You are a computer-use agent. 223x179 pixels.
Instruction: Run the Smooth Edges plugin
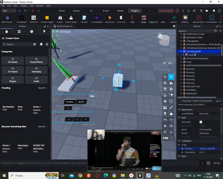(47, 19)
